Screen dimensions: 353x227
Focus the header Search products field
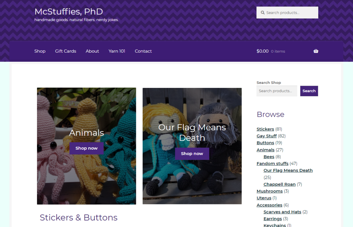pyautogui.click(x=287, y=13)
